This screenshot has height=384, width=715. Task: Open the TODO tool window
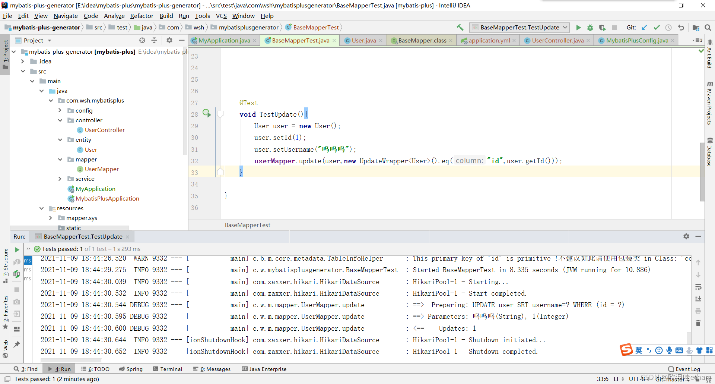[x=95, y=369]
